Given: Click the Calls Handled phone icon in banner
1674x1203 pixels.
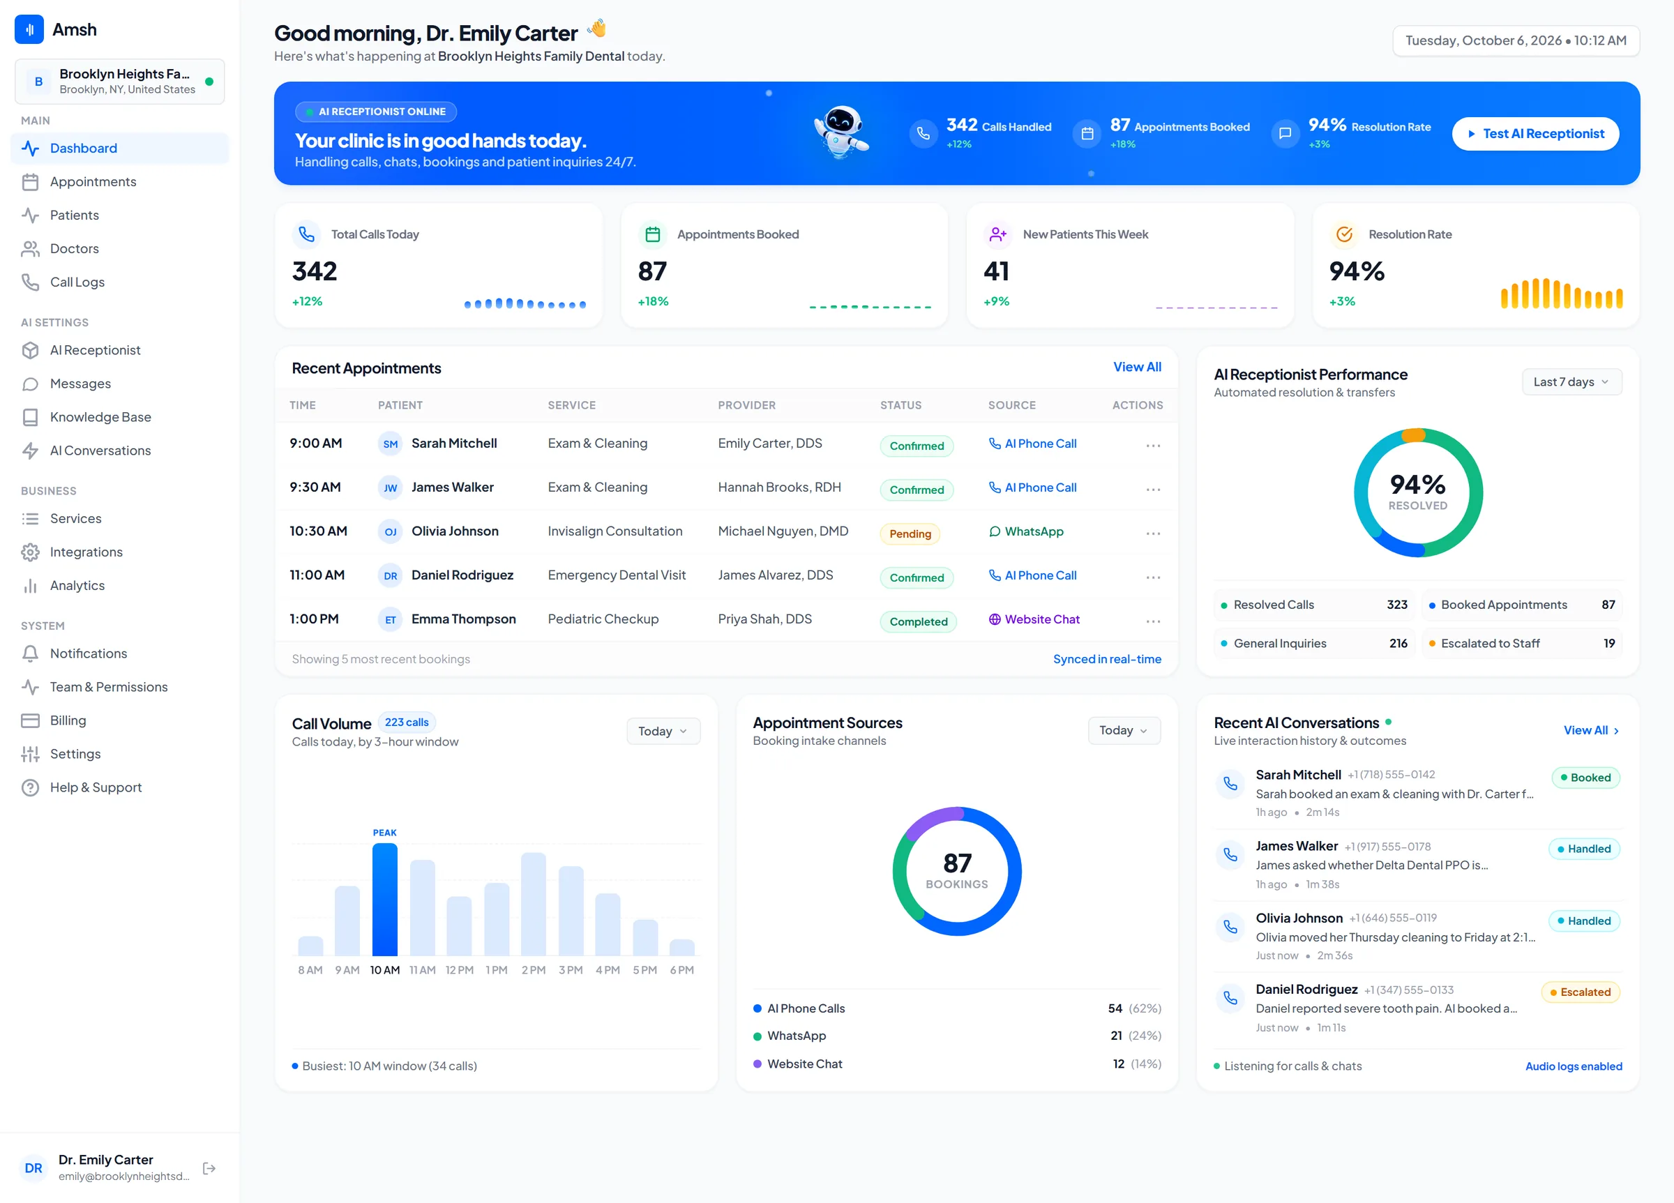Looking at the screenshot, I should pyautogui.click(x=923, y=134).
